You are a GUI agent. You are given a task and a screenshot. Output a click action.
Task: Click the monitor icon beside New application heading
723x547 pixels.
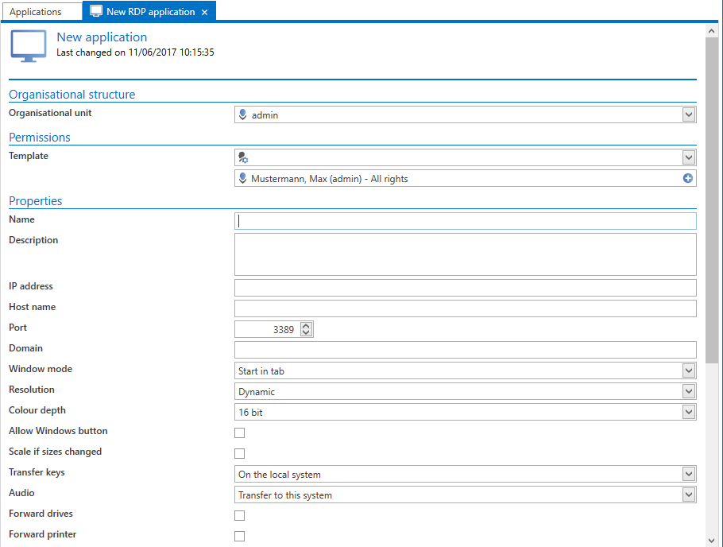28,45
